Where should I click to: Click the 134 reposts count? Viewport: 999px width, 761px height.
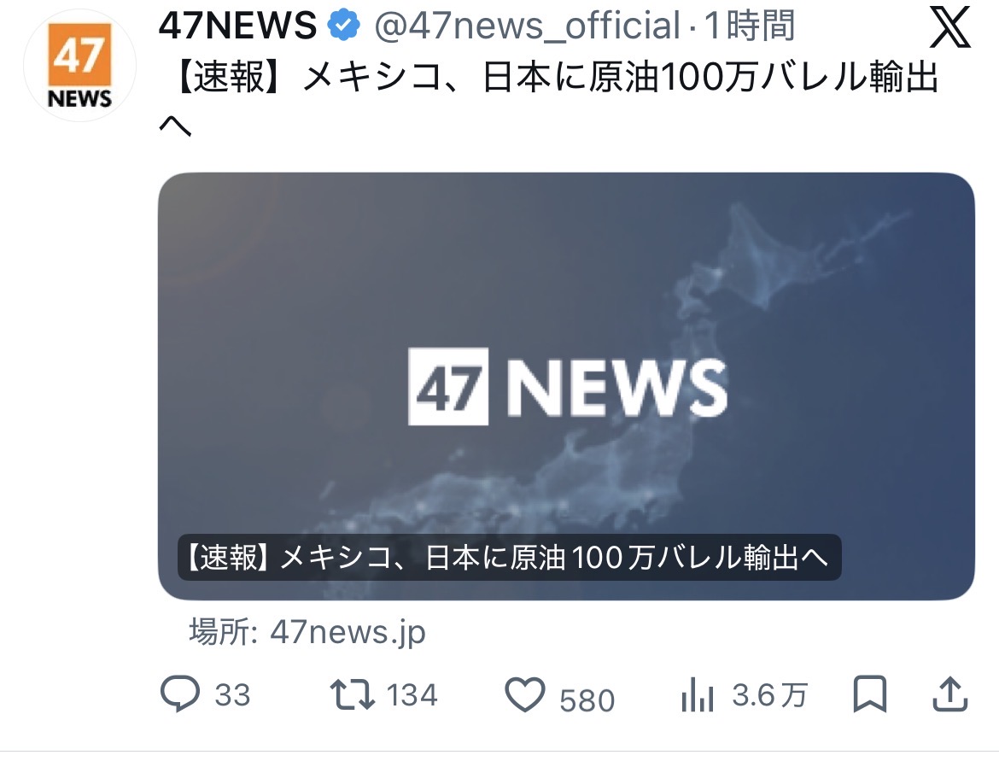pyautogui.click(x=412, y=694)
